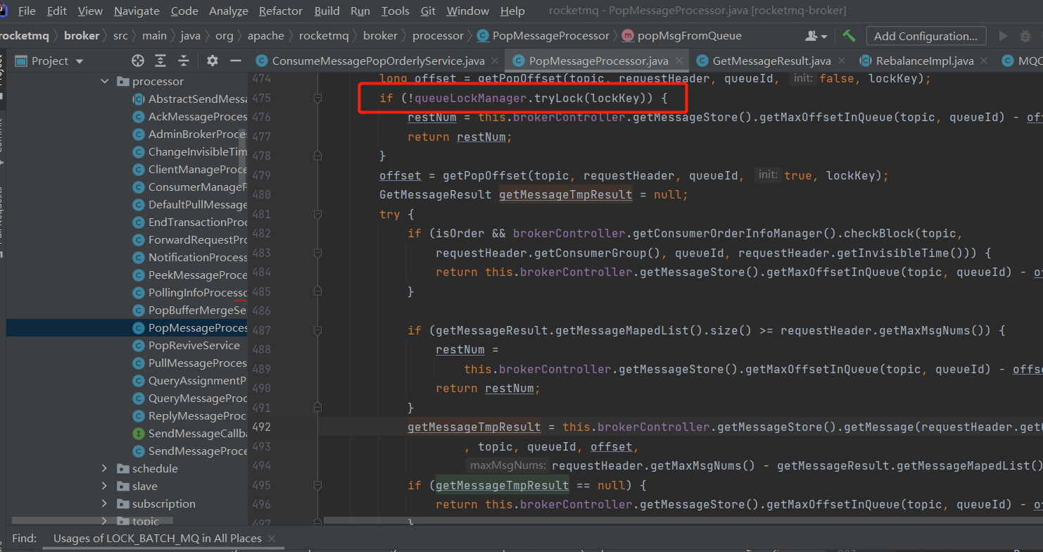
Task: Click popMsgFromQueue method icon in breadcrumb
Action: (x=628, y=36)
